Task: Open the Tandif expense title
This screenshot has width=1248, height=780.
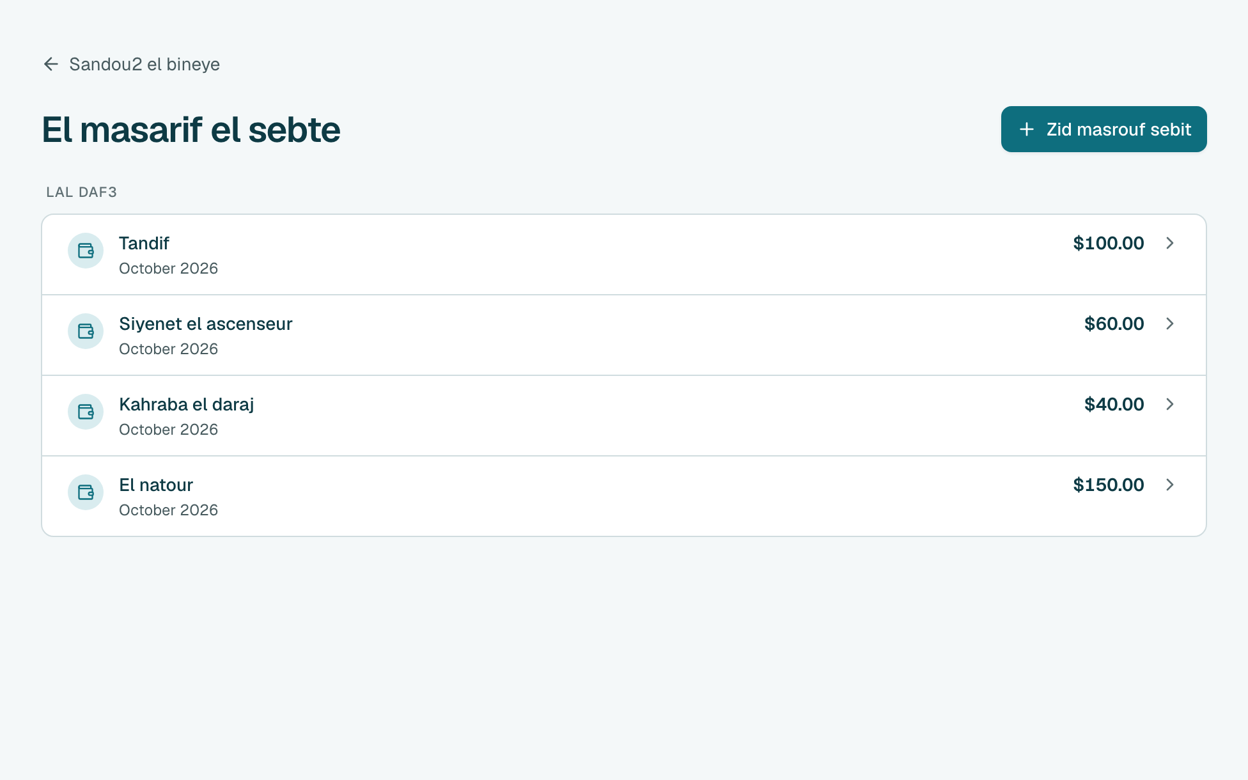Action: pos(144,244)
